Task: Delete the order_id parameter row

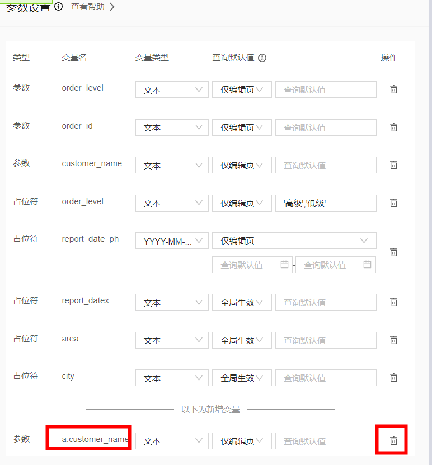Action: point(393,128)
